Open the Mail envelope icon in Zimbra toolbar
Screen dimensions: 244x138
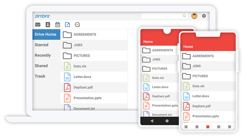pyautogui.click(x=38, y=25)
